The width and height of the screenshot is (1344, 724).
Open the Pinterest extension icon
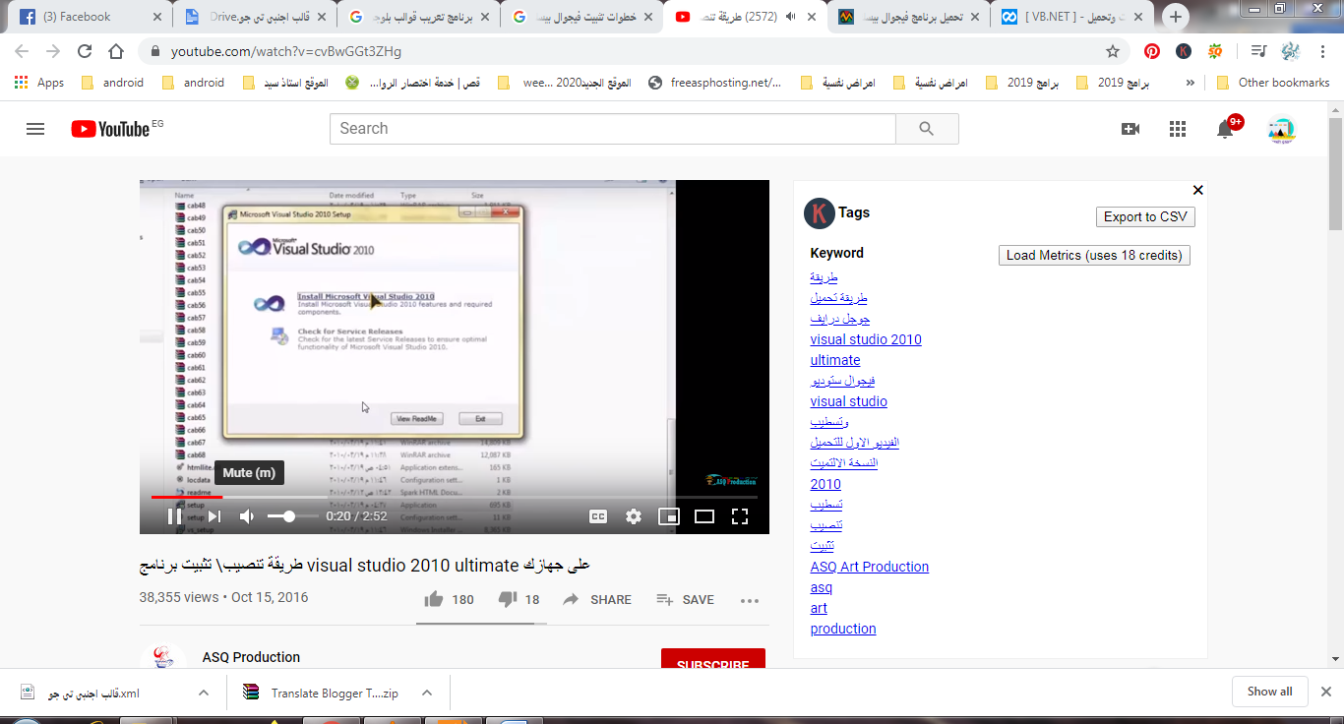tap(1152, 51)
